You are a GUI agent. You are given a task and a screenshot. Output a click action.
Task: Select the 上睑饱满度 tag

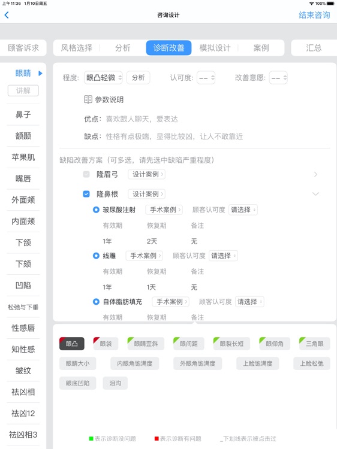(x=258, y=363)
